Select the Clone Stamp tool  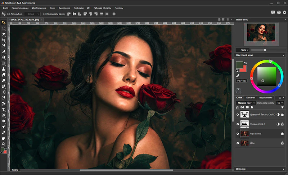point(4,69)
